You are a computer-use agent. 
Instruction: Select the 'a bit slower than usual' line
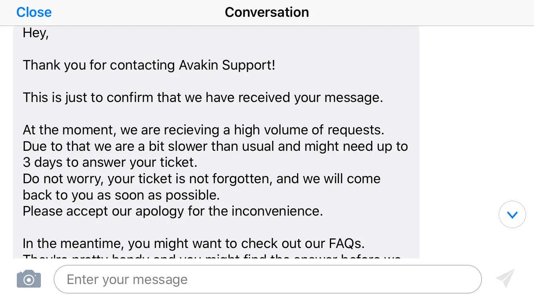point(215,147)
